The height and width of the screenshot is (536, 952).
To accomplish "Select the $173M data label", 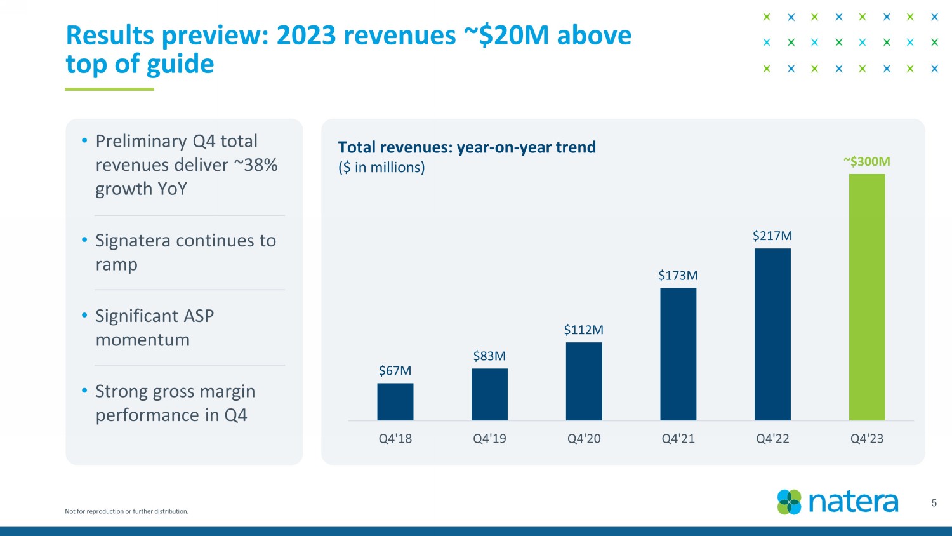I will [678, 275].
